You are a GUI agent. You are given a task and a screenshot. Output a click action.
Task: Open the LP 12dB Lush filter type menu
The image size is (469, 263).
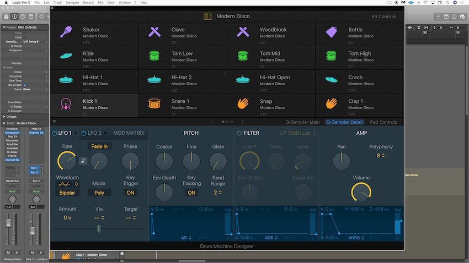(298, 133)
